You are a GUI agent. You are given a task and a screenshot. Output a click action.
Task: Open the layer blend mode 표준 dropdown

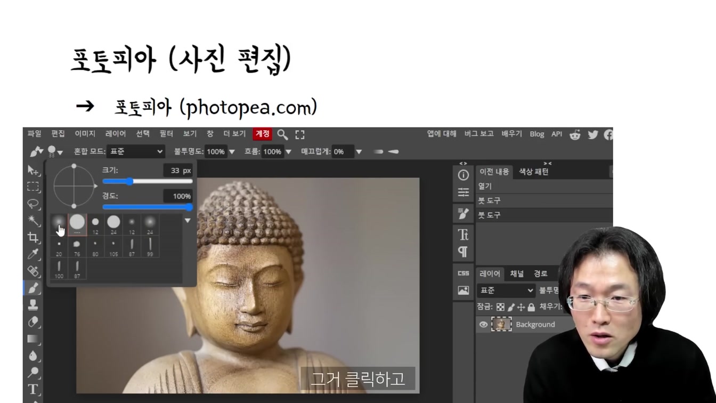click(506, 291)
